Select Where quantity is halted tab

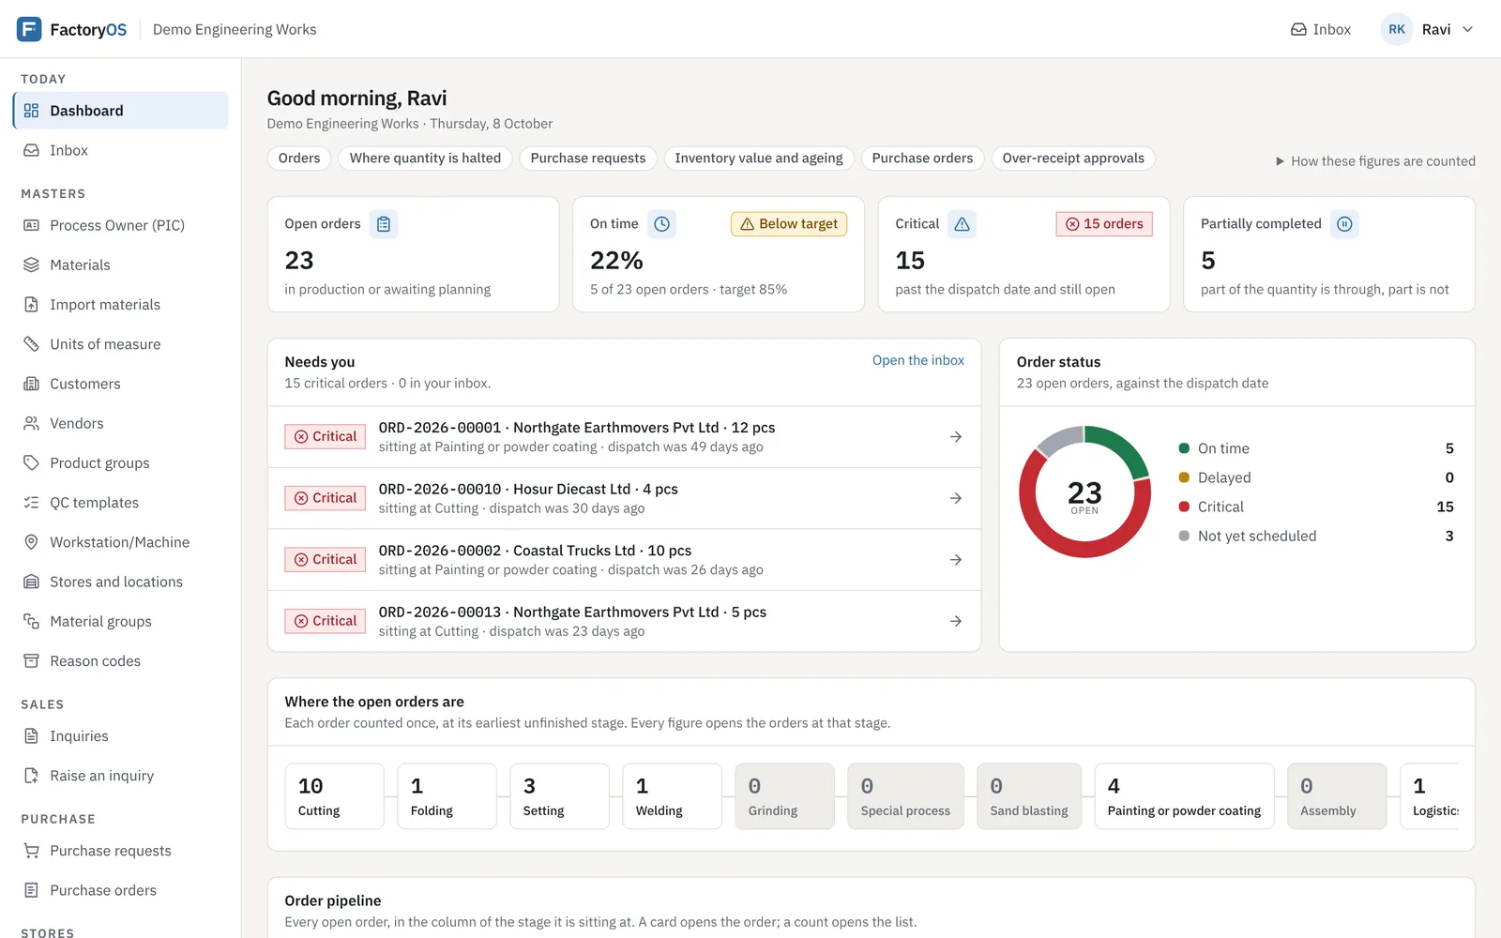425,159
